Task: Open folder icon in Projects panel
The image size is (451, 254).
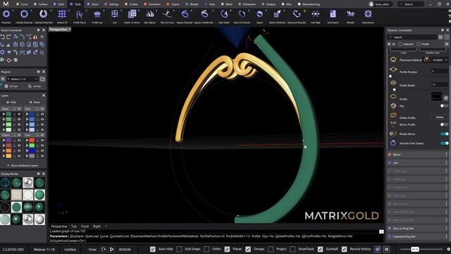Action: 42,79
